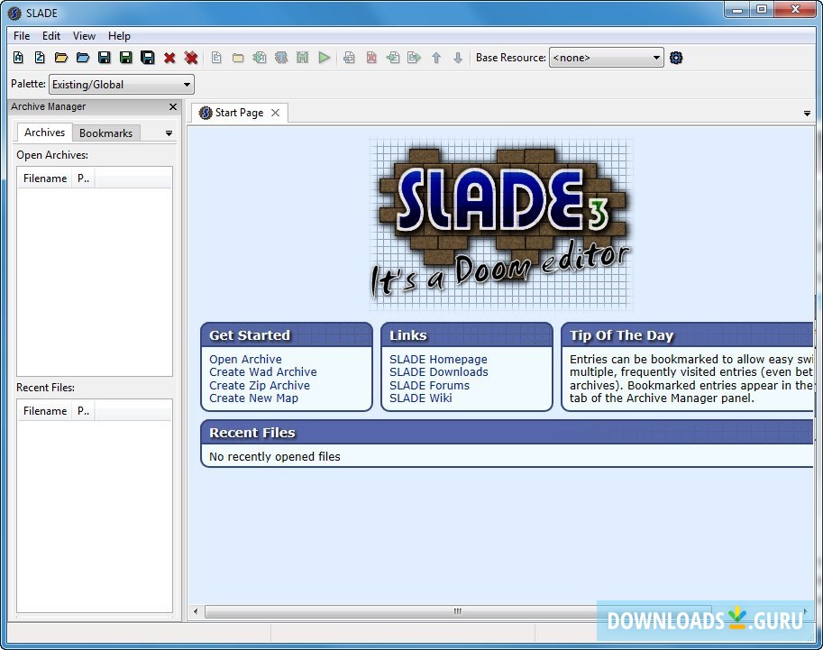Click the Move Down arrow icon
Image resolution: width=823 pixels, height=650 pixels.
[458, 58]
